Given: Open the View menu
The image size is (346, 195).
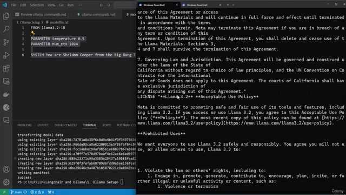Looking at the screenshot, I should [51, 5].
